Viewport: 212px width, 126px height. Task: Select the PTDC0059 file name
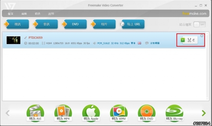point(35,38)
